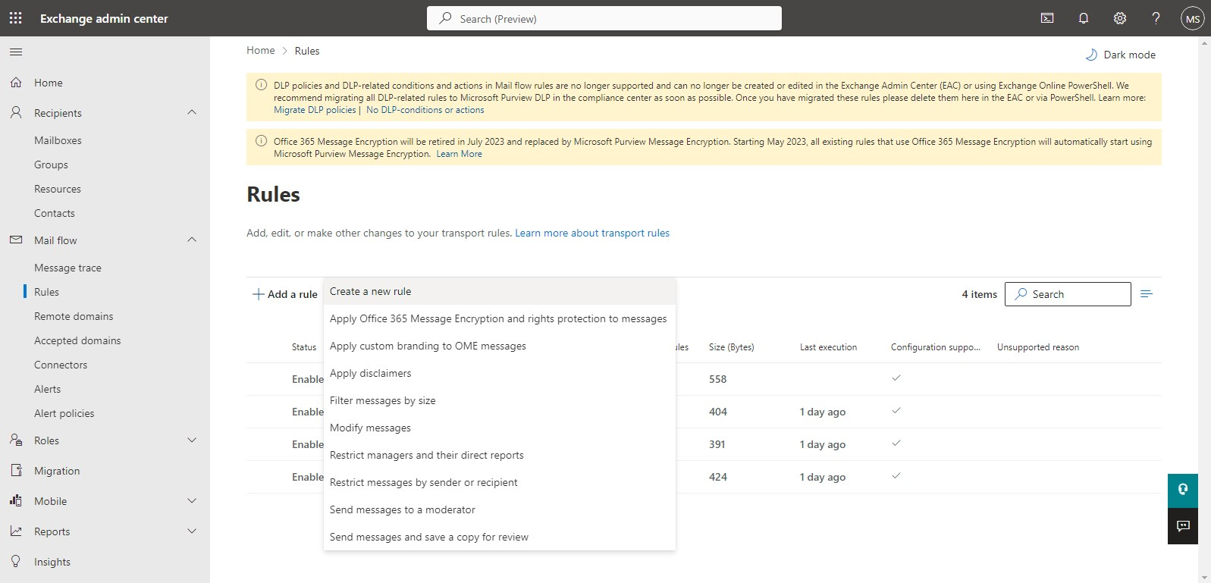
Task: Click the info icon on DLP policies banner
Action: click(x=261, y=85)
